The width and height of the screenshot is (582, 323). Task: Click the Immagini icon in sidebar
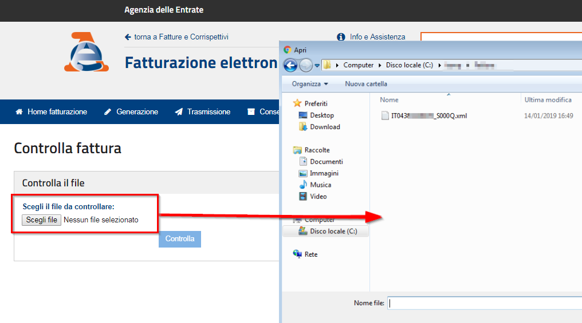coord(303,173)
